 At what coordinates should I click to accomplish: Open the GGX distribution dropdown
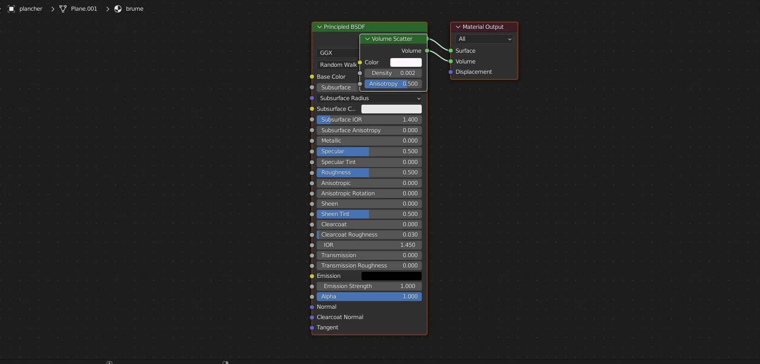point(337,53)
